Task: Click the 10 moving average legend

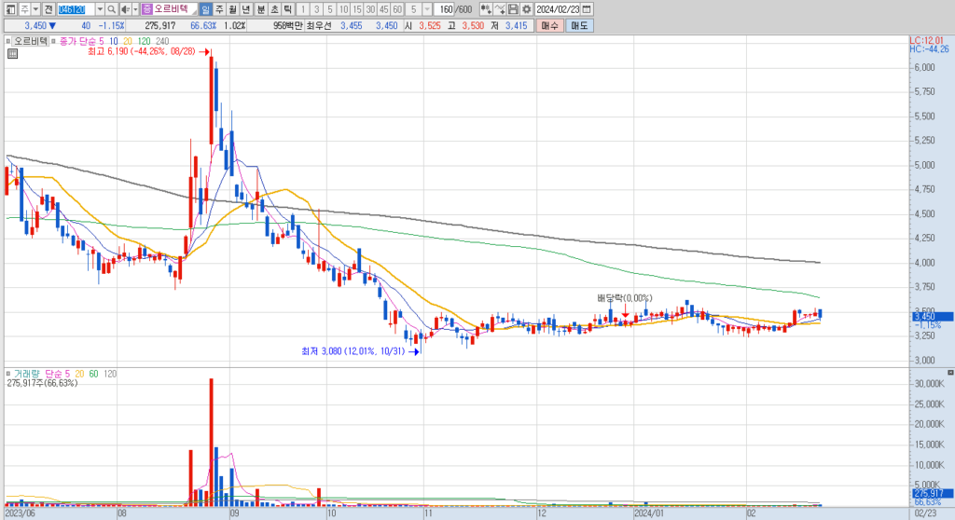Action: [114, 41]
